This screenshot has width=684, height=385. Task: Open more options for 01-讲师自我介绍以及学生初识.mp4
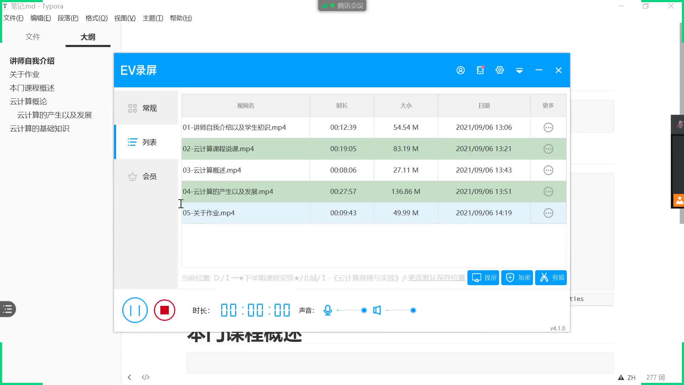click(x=548, y=127)
